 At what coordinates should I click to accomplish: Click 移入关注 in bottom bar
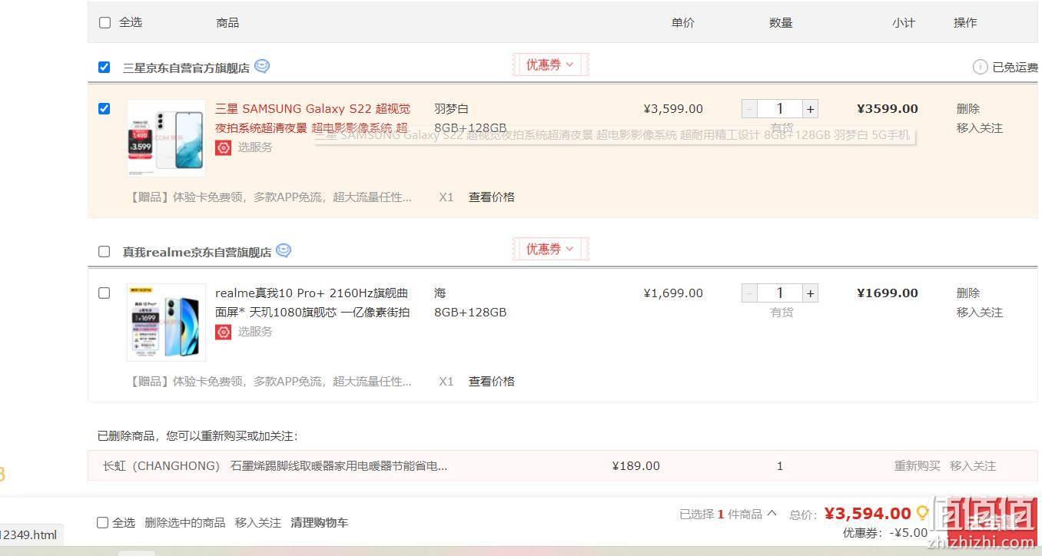pos(258,523)
